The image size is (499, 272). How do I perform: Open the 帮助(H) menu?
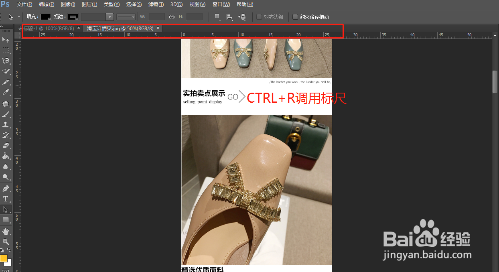point(245,4)
